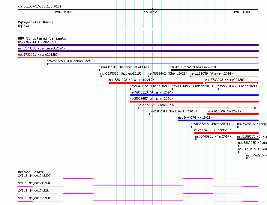Click the RefSeq Genes track title
Viewport: 267px width, 205px height.
point(30,172)
